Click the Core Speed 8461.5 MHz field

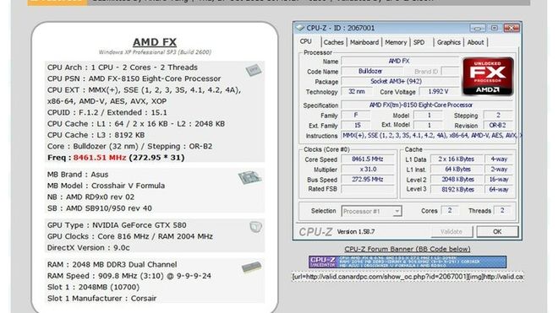(x=368, y=159)
